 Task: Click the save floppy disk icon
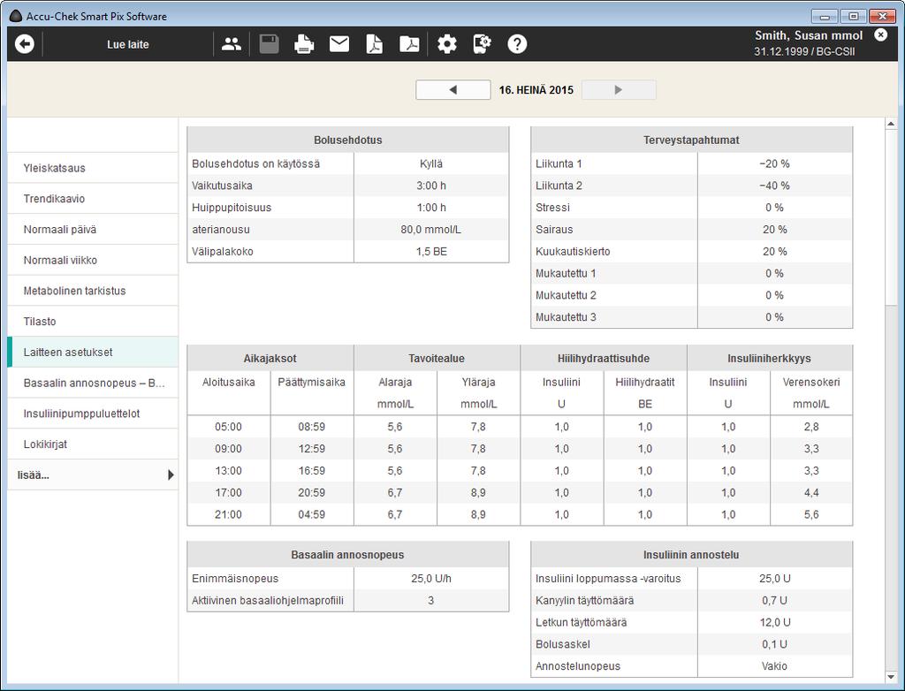(269, 44)
